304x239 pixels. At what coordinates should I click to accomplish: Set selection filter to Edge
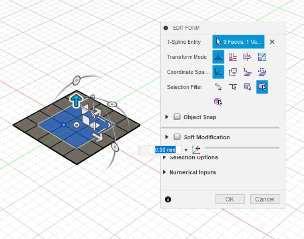233,87
